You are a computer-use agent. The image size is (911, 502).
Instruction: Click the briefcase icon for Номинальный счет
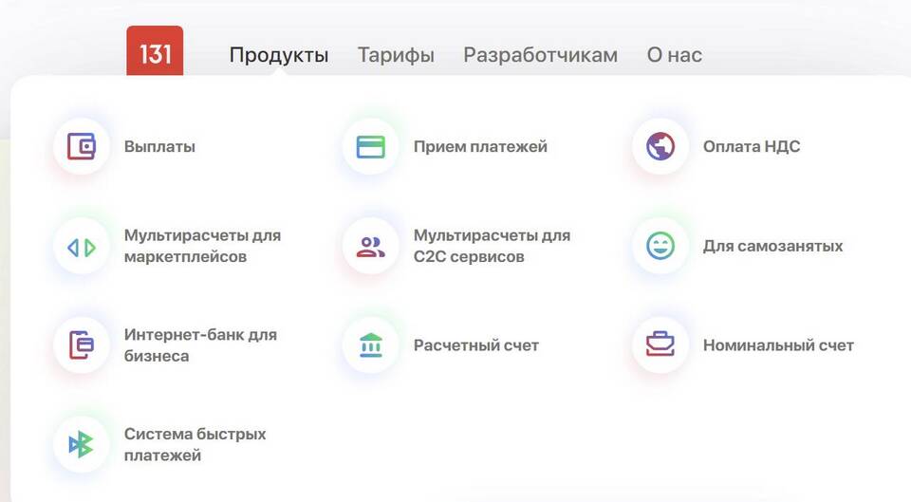click(660, 345)
